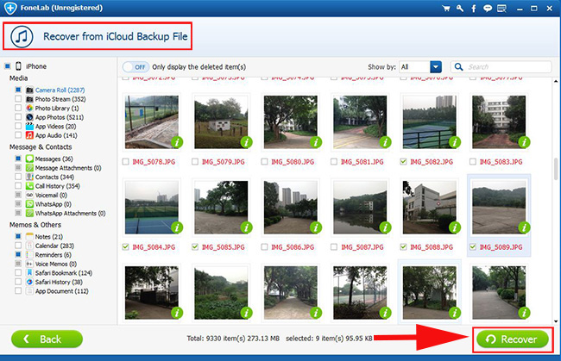Click the scrollbar down arrow
The height and width of the screenshot is (361, 561).
tap(556, 321)
